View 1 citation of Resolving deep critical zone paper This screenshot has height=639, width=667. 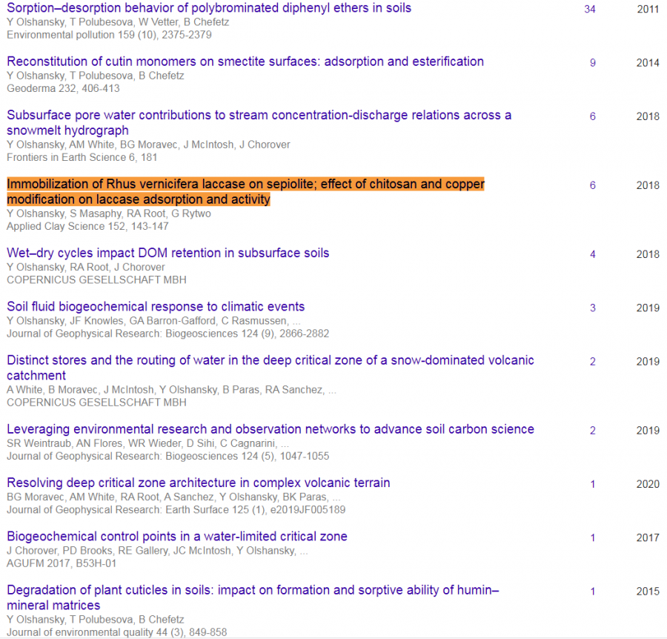pos(593,484)
